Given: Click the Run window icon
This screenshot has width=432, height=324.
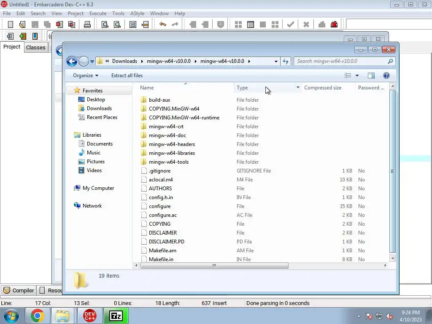Looking at the screenshot, I should coord(251,24).
